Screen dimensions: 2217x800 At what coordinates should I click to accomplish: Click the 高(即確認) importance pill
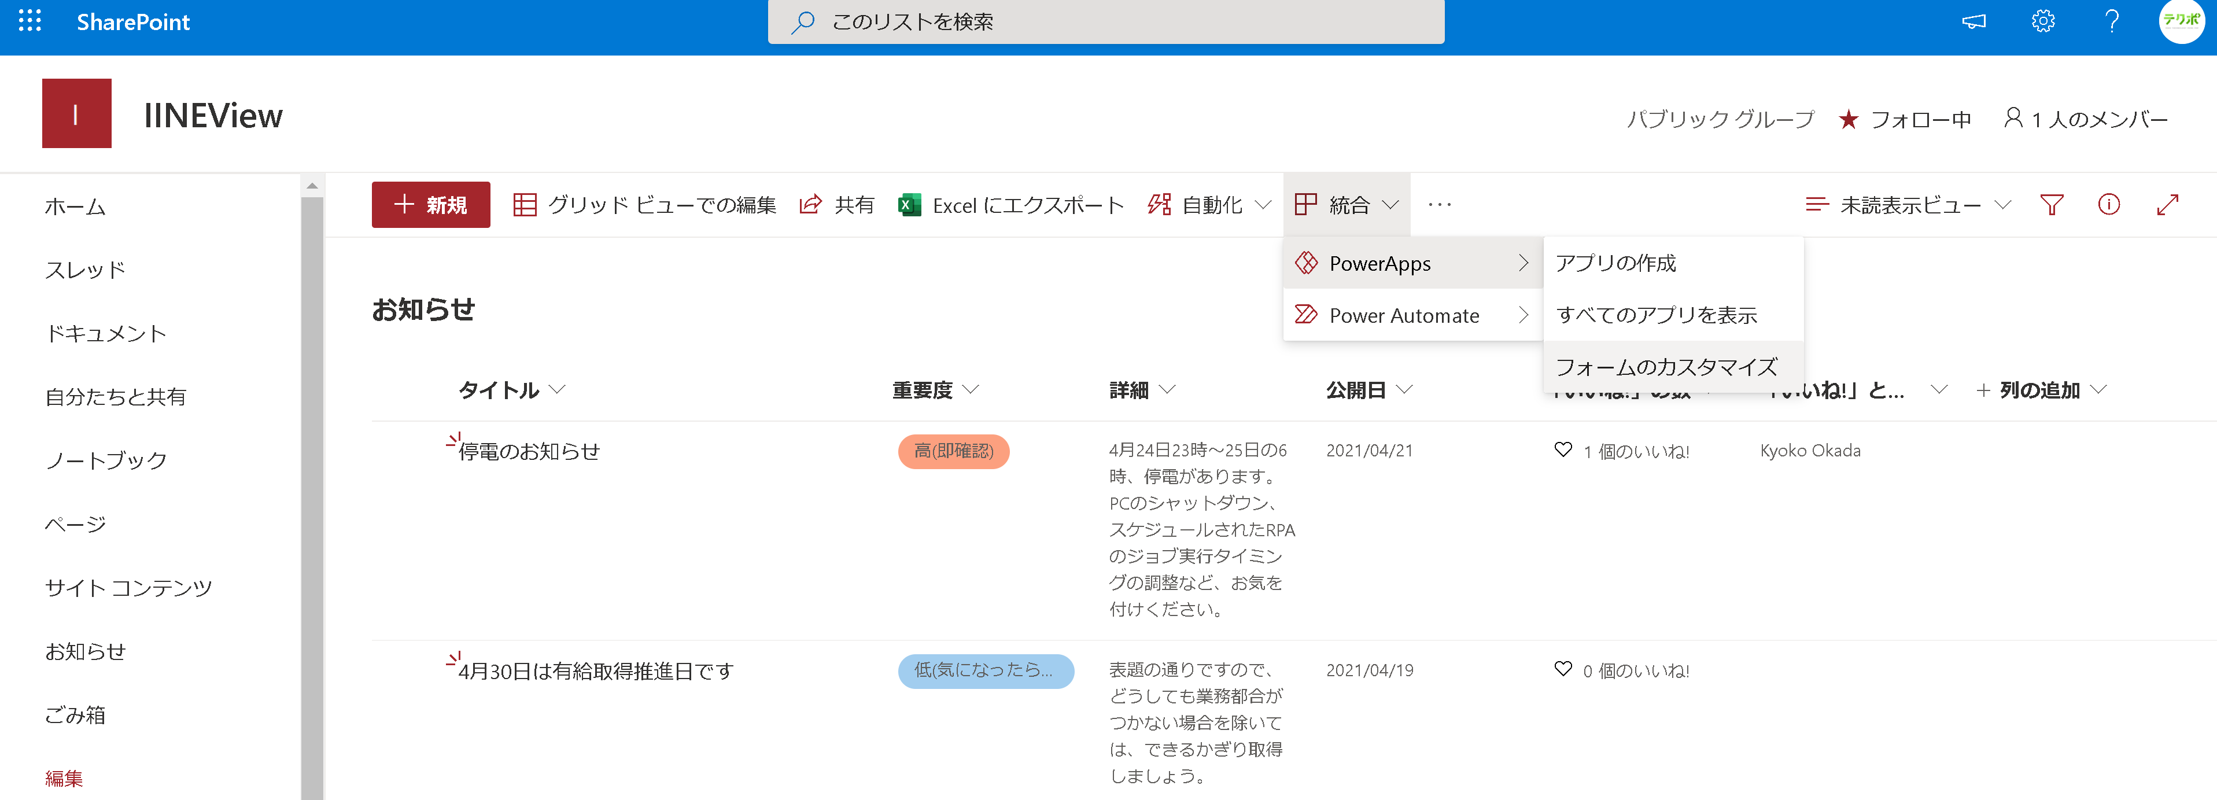953,451
